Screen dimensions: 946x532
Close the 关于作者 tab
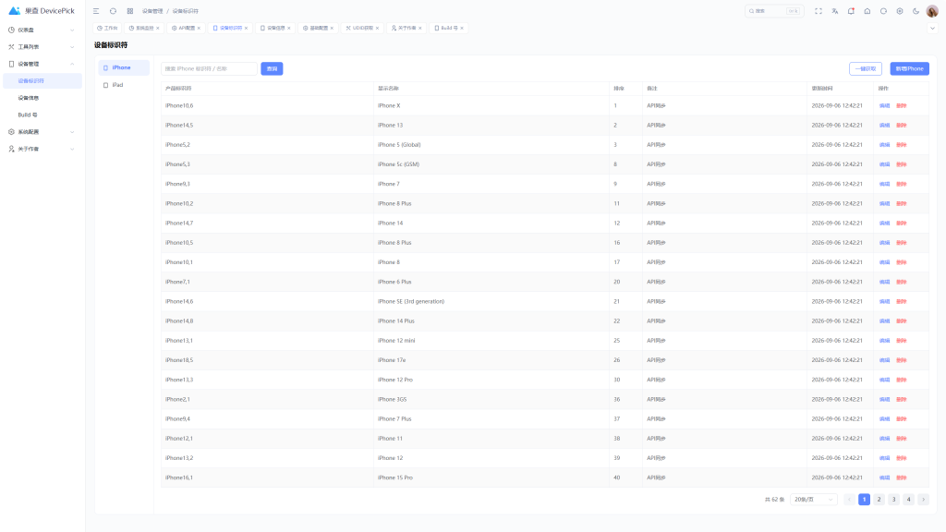(420, 28)
